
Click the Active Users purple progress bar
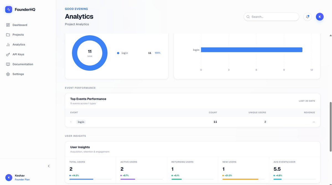pos(128,179)
